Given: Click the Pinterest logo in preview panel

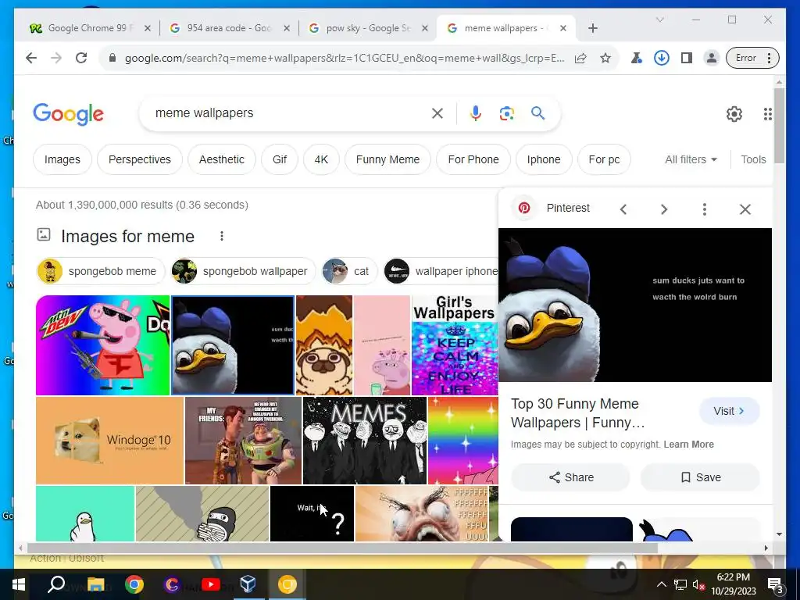Looking at the screenshot, I should coord(524,208).
